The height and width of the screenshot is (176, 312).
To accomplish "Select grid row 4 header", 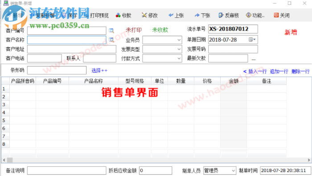I will tap(5, 112).
